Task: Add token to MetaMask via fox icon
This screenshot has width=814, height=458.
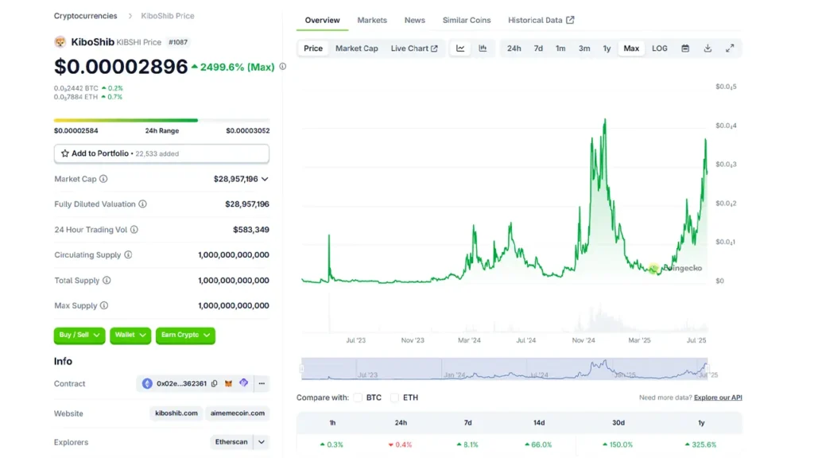Action: tap(228, 384)
